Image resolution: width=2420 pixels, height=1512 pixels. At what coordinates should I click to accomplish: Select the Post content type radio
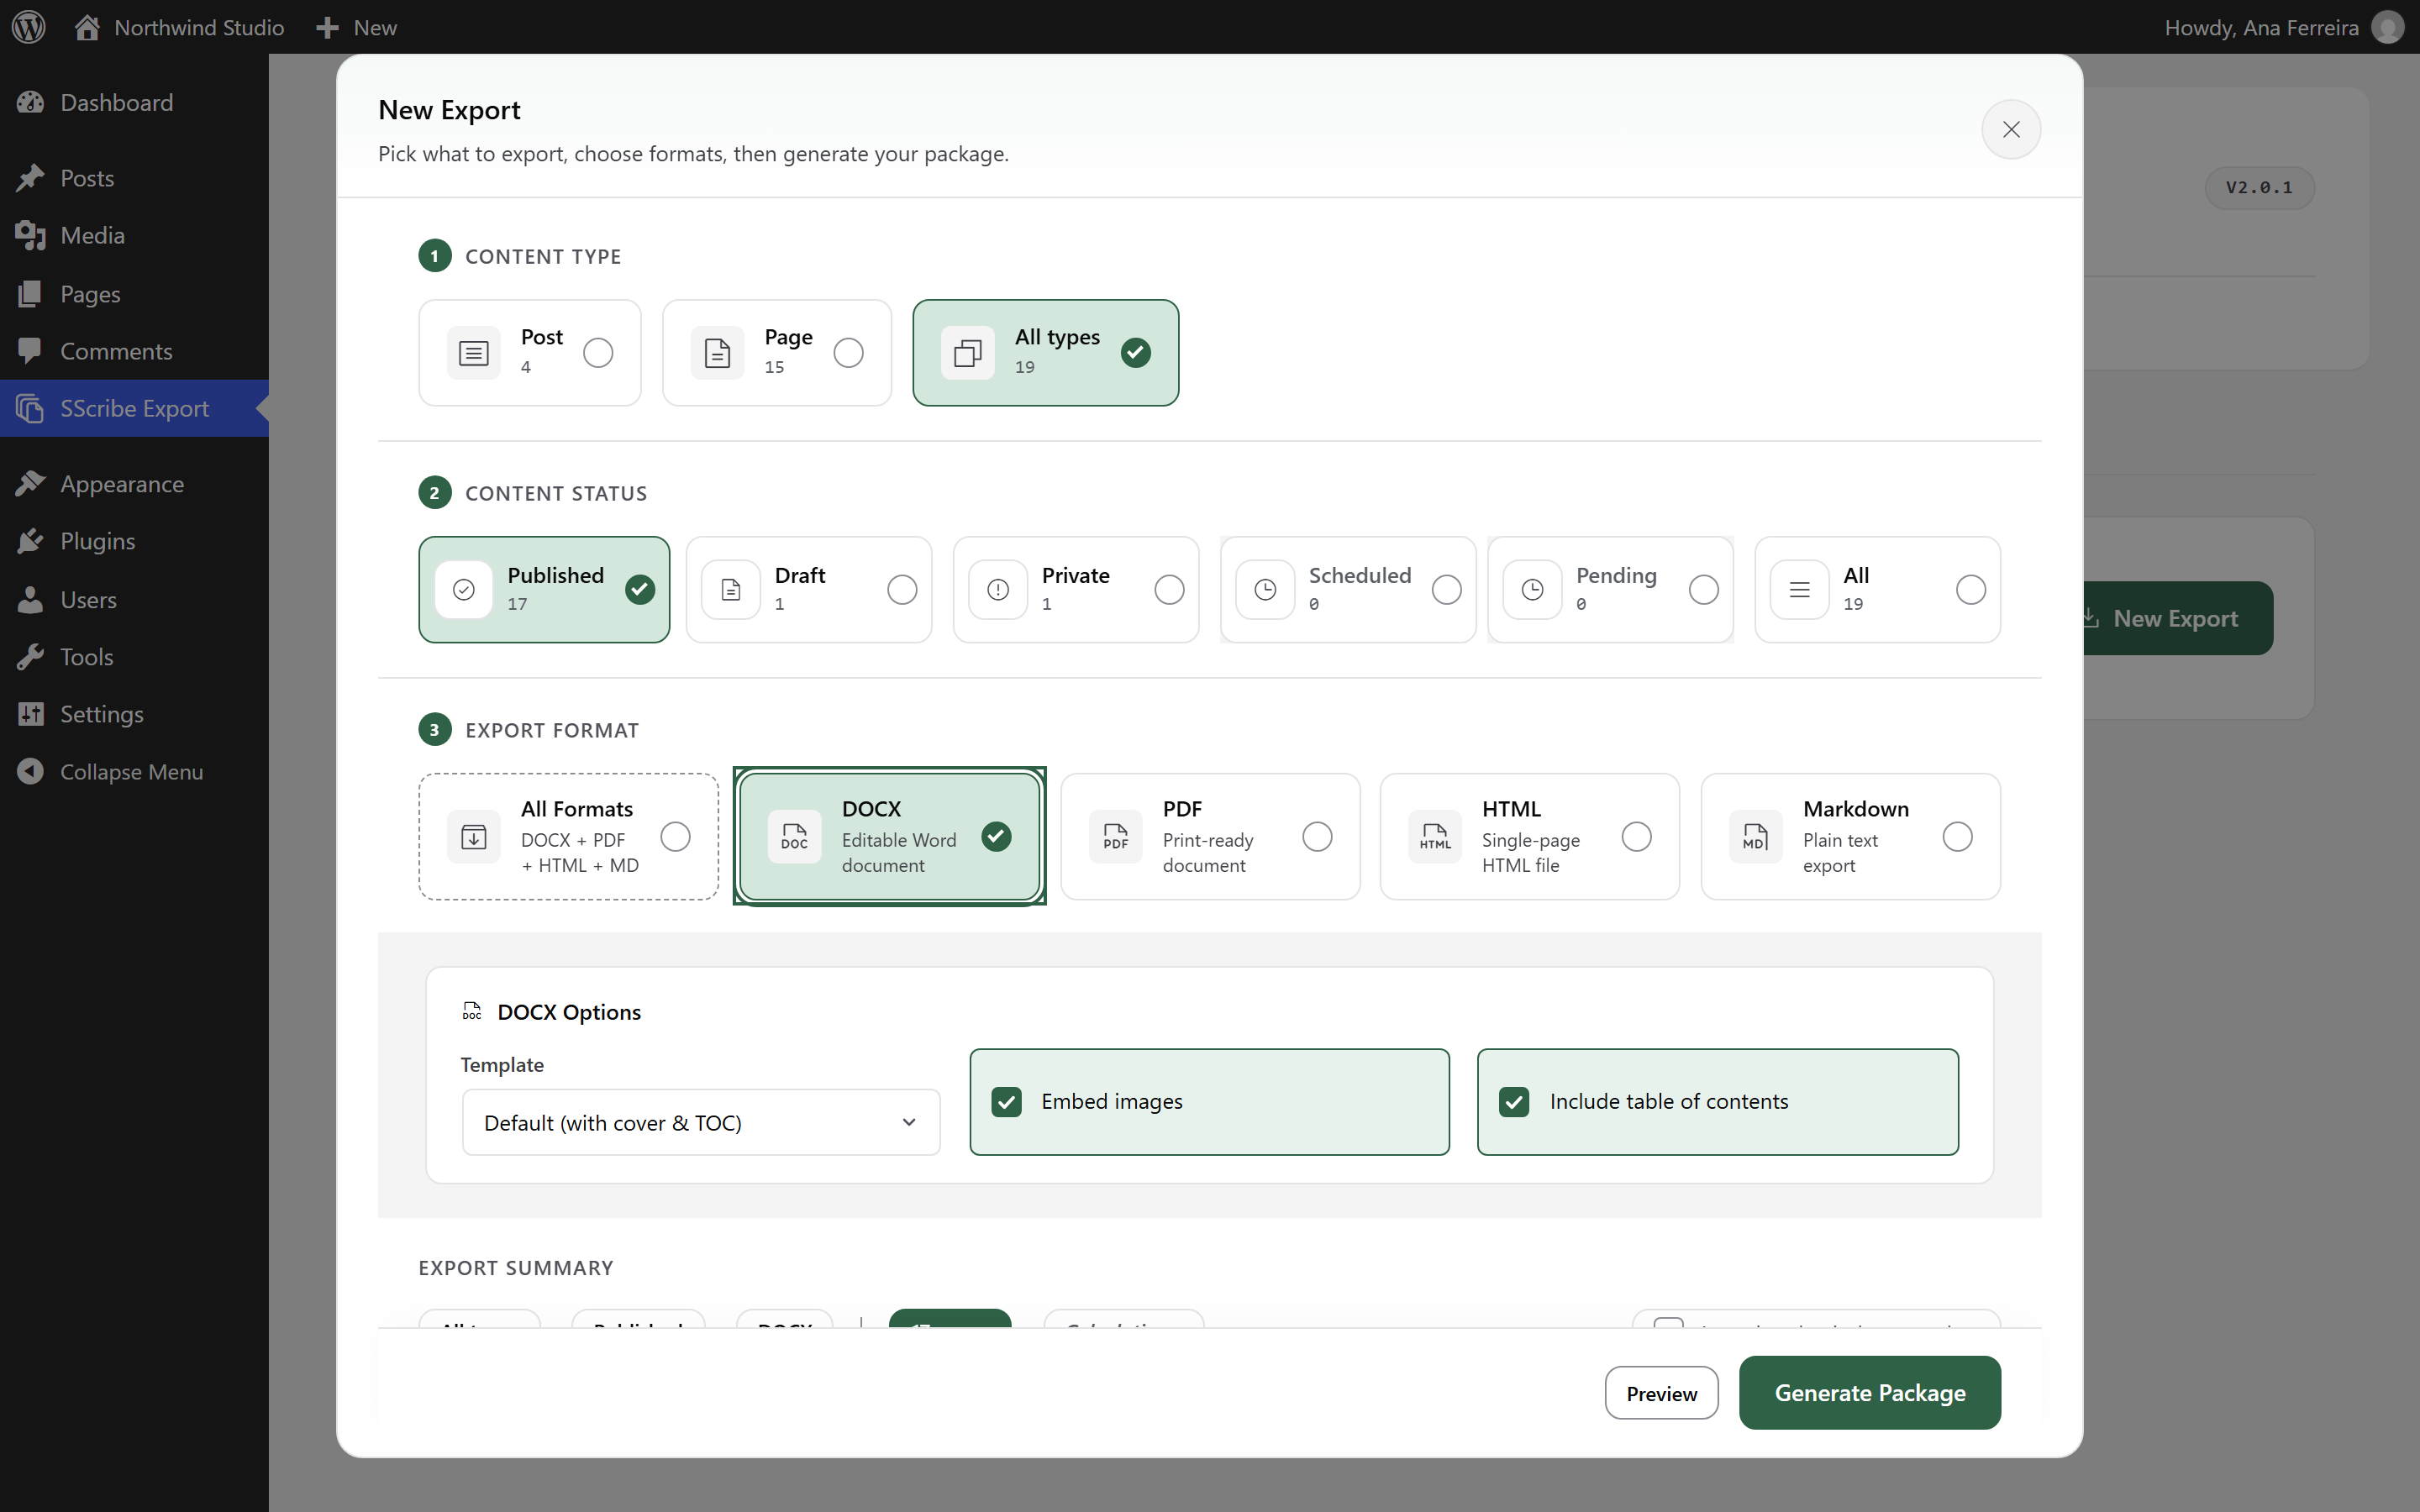598,353
